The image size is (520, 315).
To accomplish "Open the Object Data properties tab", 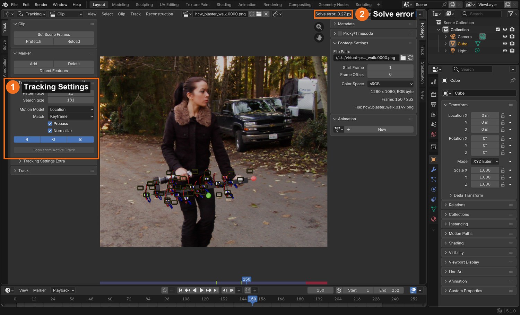I will 434,209.
